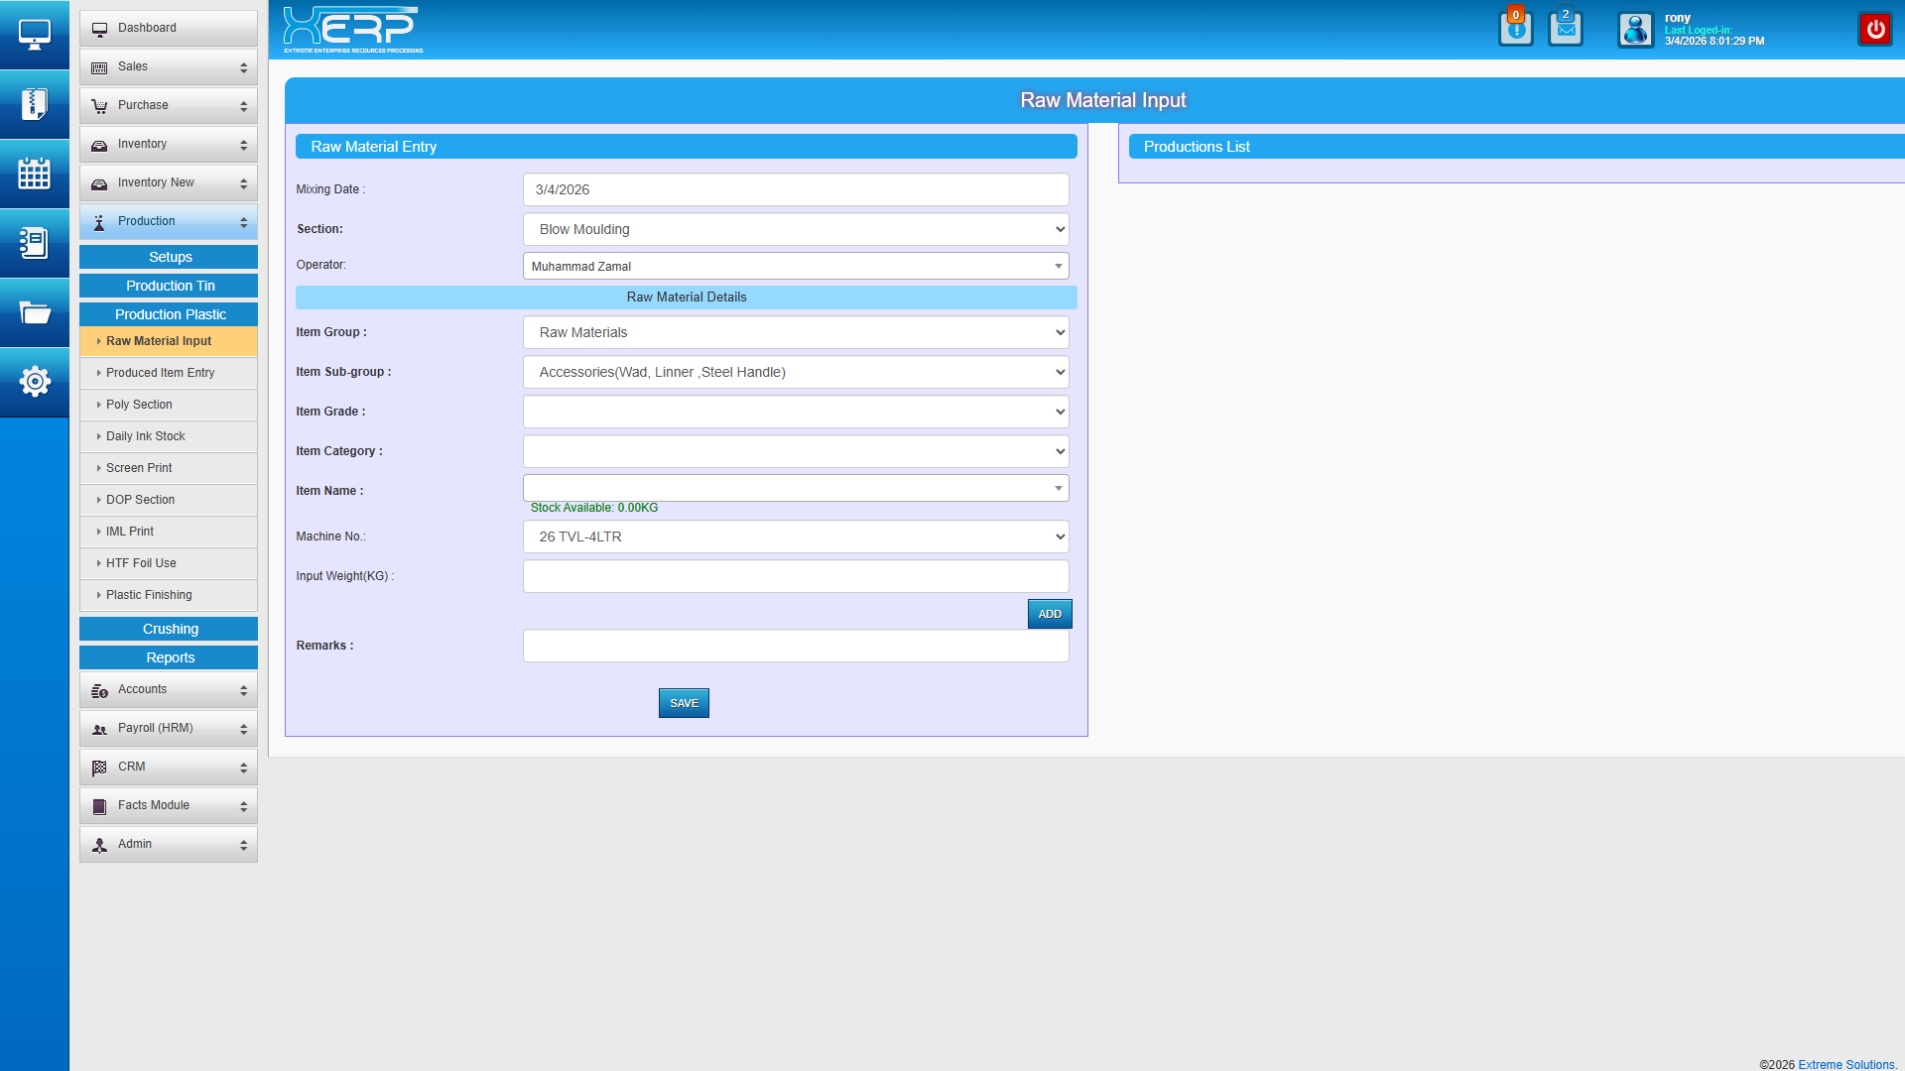This screenshot has height=1071, width=1905.
Task: Focus the Input Weight(KG) field
Action: click(x=795, y=576)
